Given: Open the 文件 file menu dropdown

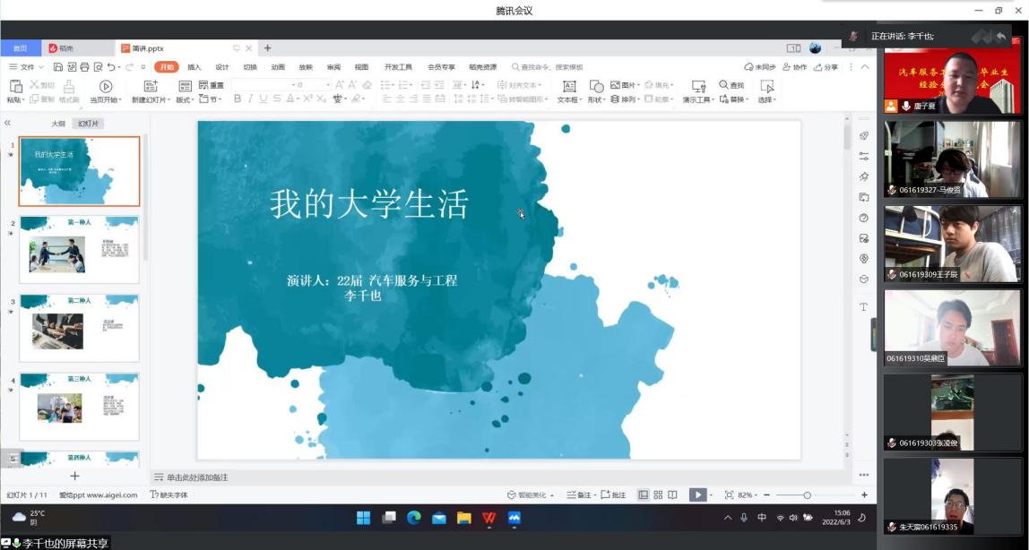Looking at the screenshot, I should pyautogui.click(x=27, y=67).
